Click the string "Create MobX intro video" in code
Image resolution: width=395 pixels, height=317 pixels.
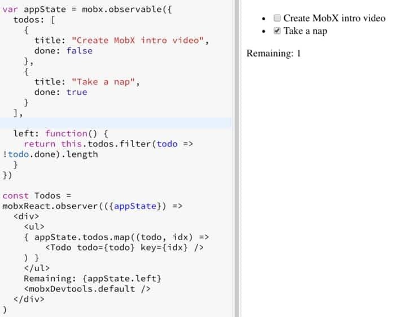(138, 40)
